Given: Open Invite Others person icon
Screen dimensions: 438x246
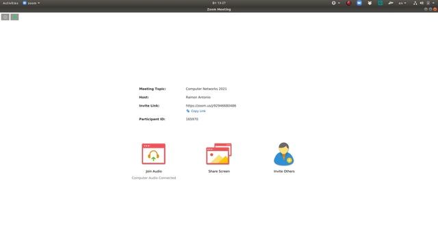Looking at the screenshot, I should pyautogui.click(x=283, y=154).
